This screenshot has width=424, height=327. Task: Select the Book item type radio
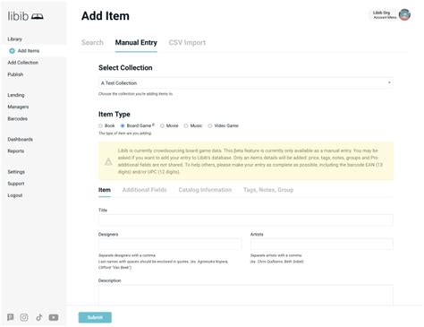[x=100, y=125]
